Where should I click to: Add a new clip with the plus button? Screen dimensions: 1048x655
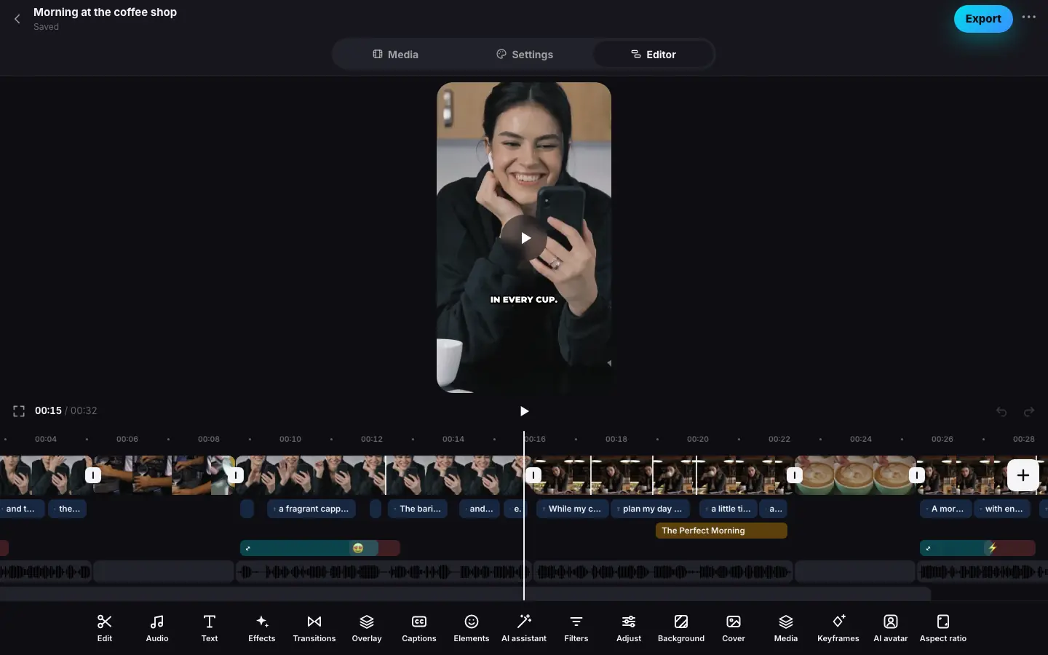1023,475
